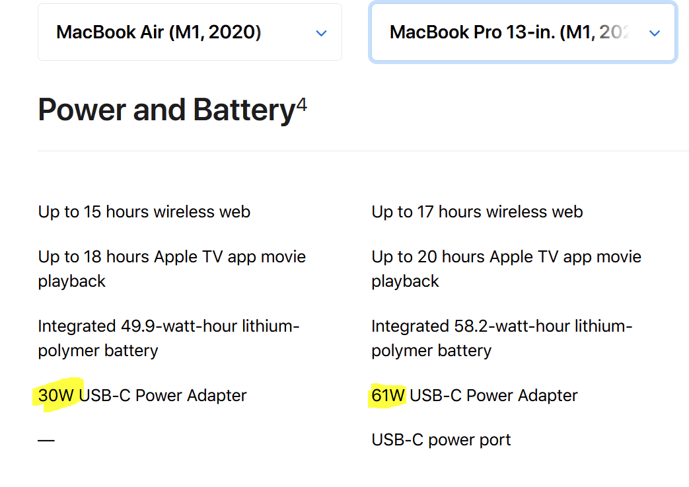Click the 58.2-watt-hour battery spec
Viewport: 689px width, 487px height.
tap(502, 326)
